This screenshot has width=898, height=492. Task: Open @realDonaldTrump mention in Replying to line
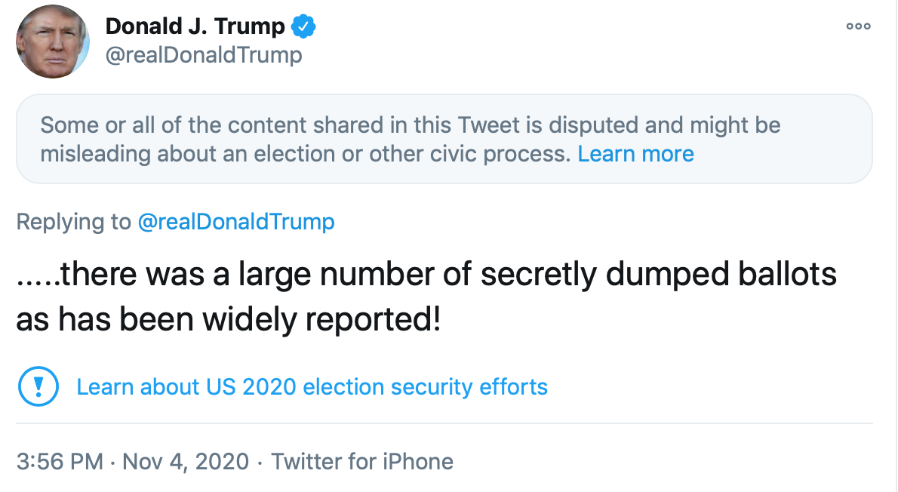(x=236, y=222)
